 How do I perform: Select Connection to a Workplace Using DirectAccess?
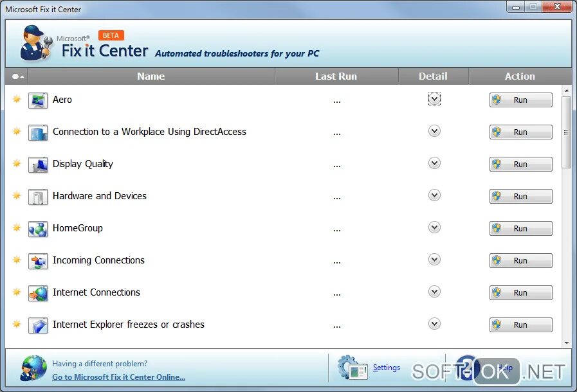click(x=149, y=132)
